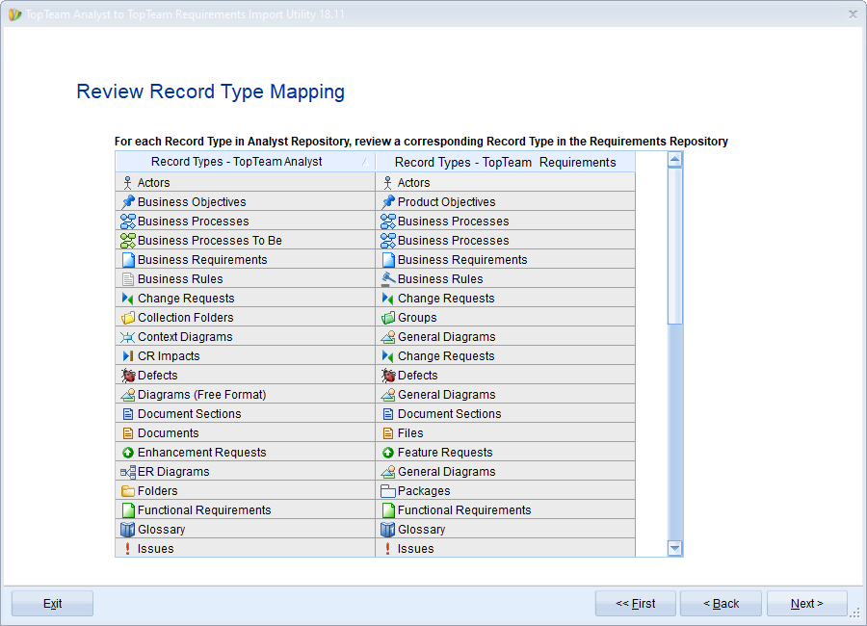
Task: Select Document Sections in Requirements column
Action: click(506, 414)
